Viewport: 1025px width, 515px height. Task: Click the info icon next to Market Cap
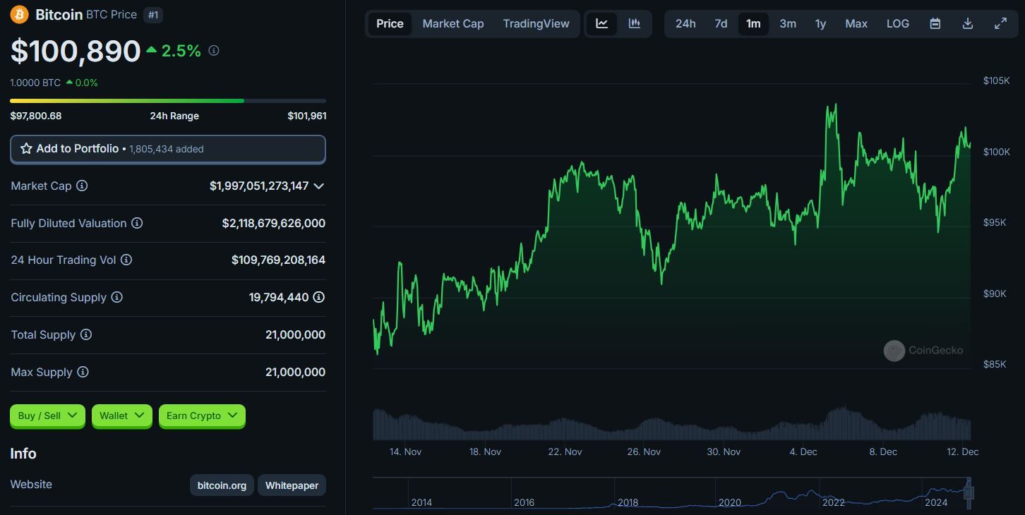point(82,186)
